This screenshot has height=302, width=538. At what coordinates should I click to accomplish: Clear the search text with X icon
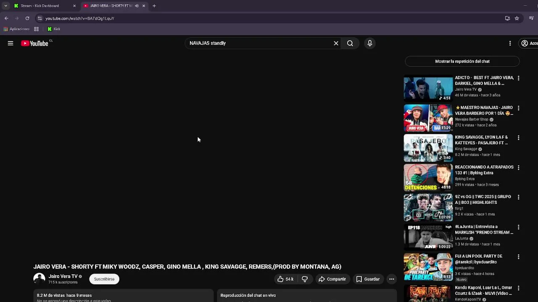[x=336, y=43]
